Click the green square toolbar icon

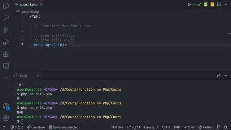click(x=206, y=4)
